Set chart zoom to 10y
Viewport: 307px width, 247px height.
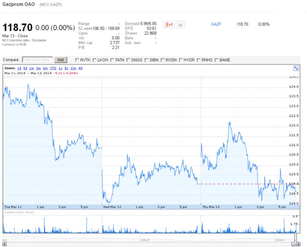point(74,68)
